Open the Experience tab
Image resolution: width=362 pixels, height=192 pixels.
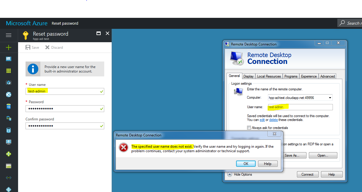[x=309, y=76]
